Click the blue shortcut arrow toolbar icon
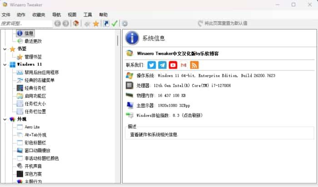Image resolution: width=318 pixels, height=187 pixels. 106,24
